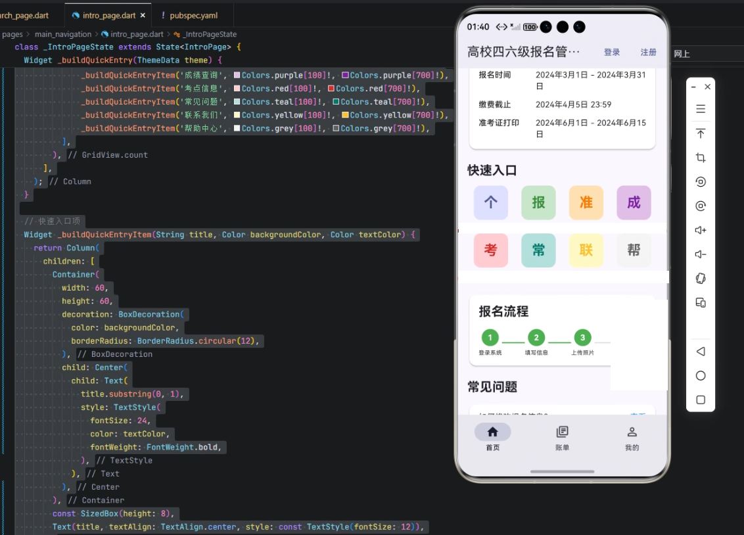This screenshot has height=535, width=744.
Task: Select the pages breadcrumb segment
Action: [x=12, y=34]
